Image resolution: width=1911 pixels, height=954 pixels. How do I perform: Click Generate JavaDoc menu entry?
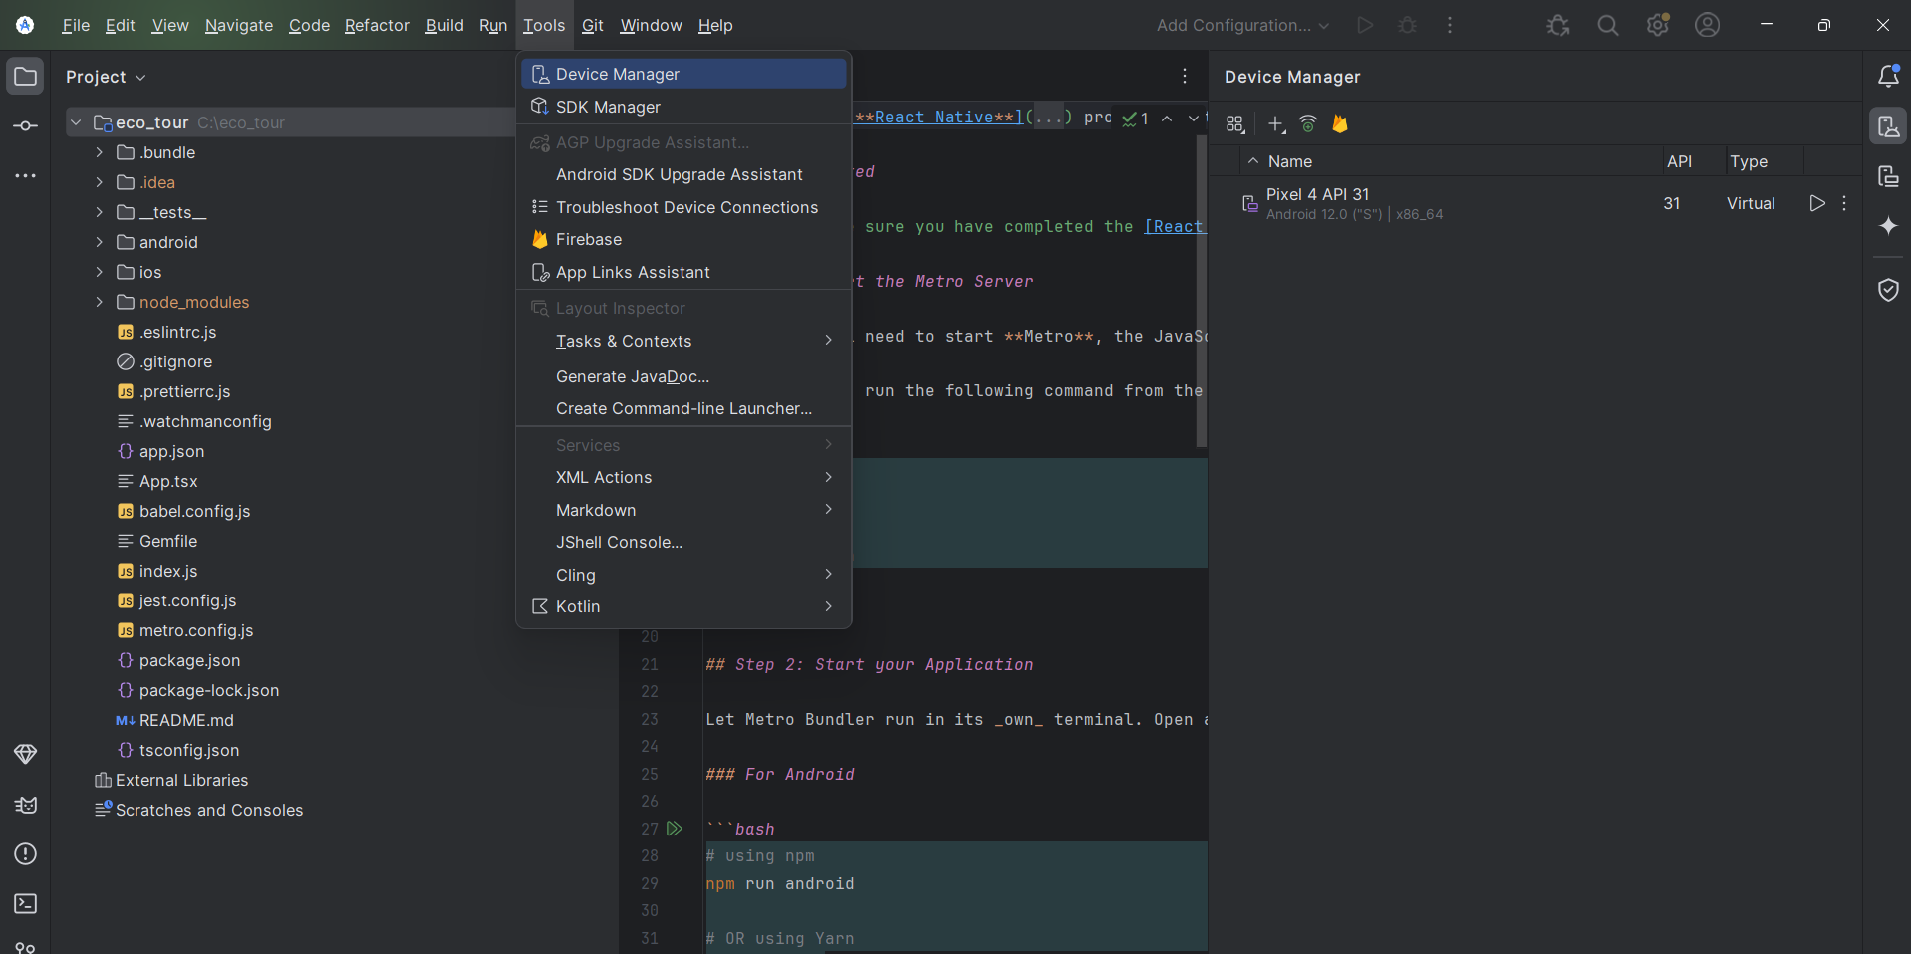click(x=683, y=376)
